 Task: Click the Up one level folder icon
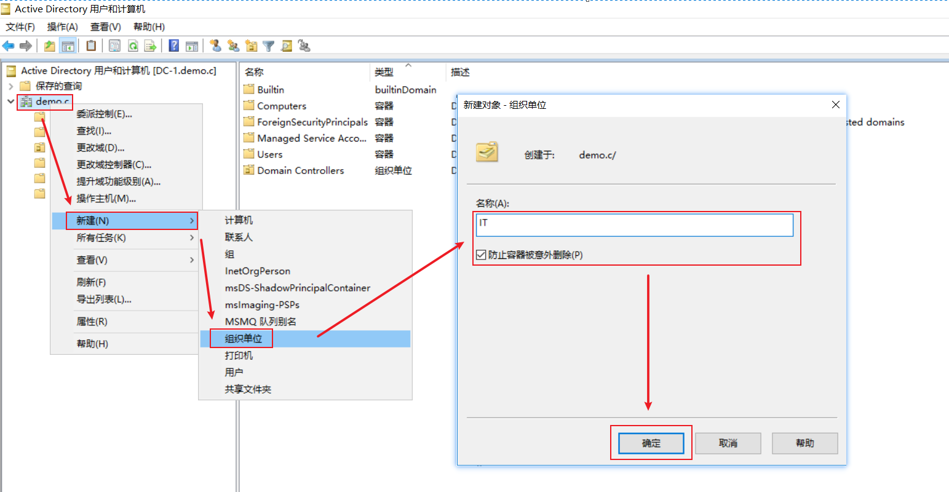[50, 46]
